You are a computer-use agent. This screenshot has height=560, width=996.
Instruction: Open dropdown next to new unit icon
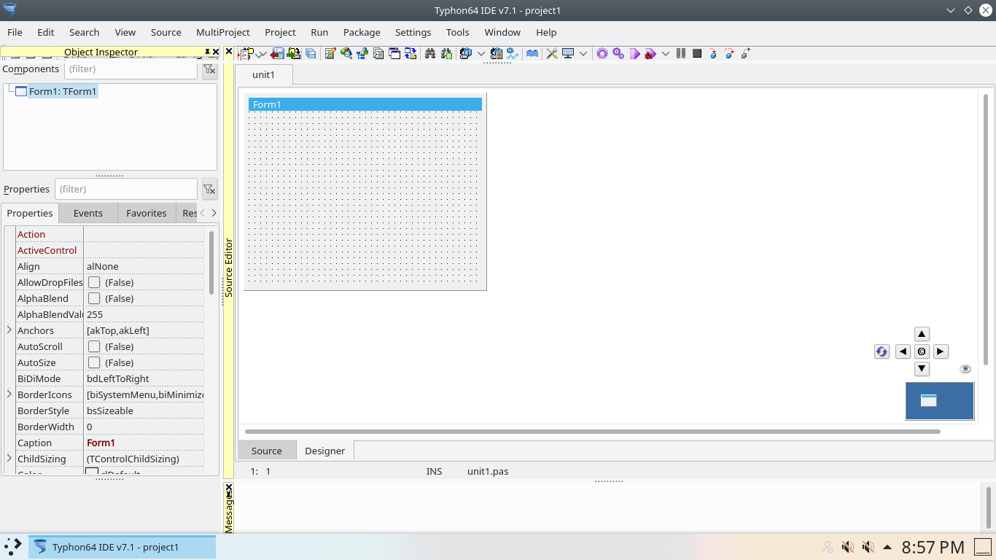coord(260,54)
